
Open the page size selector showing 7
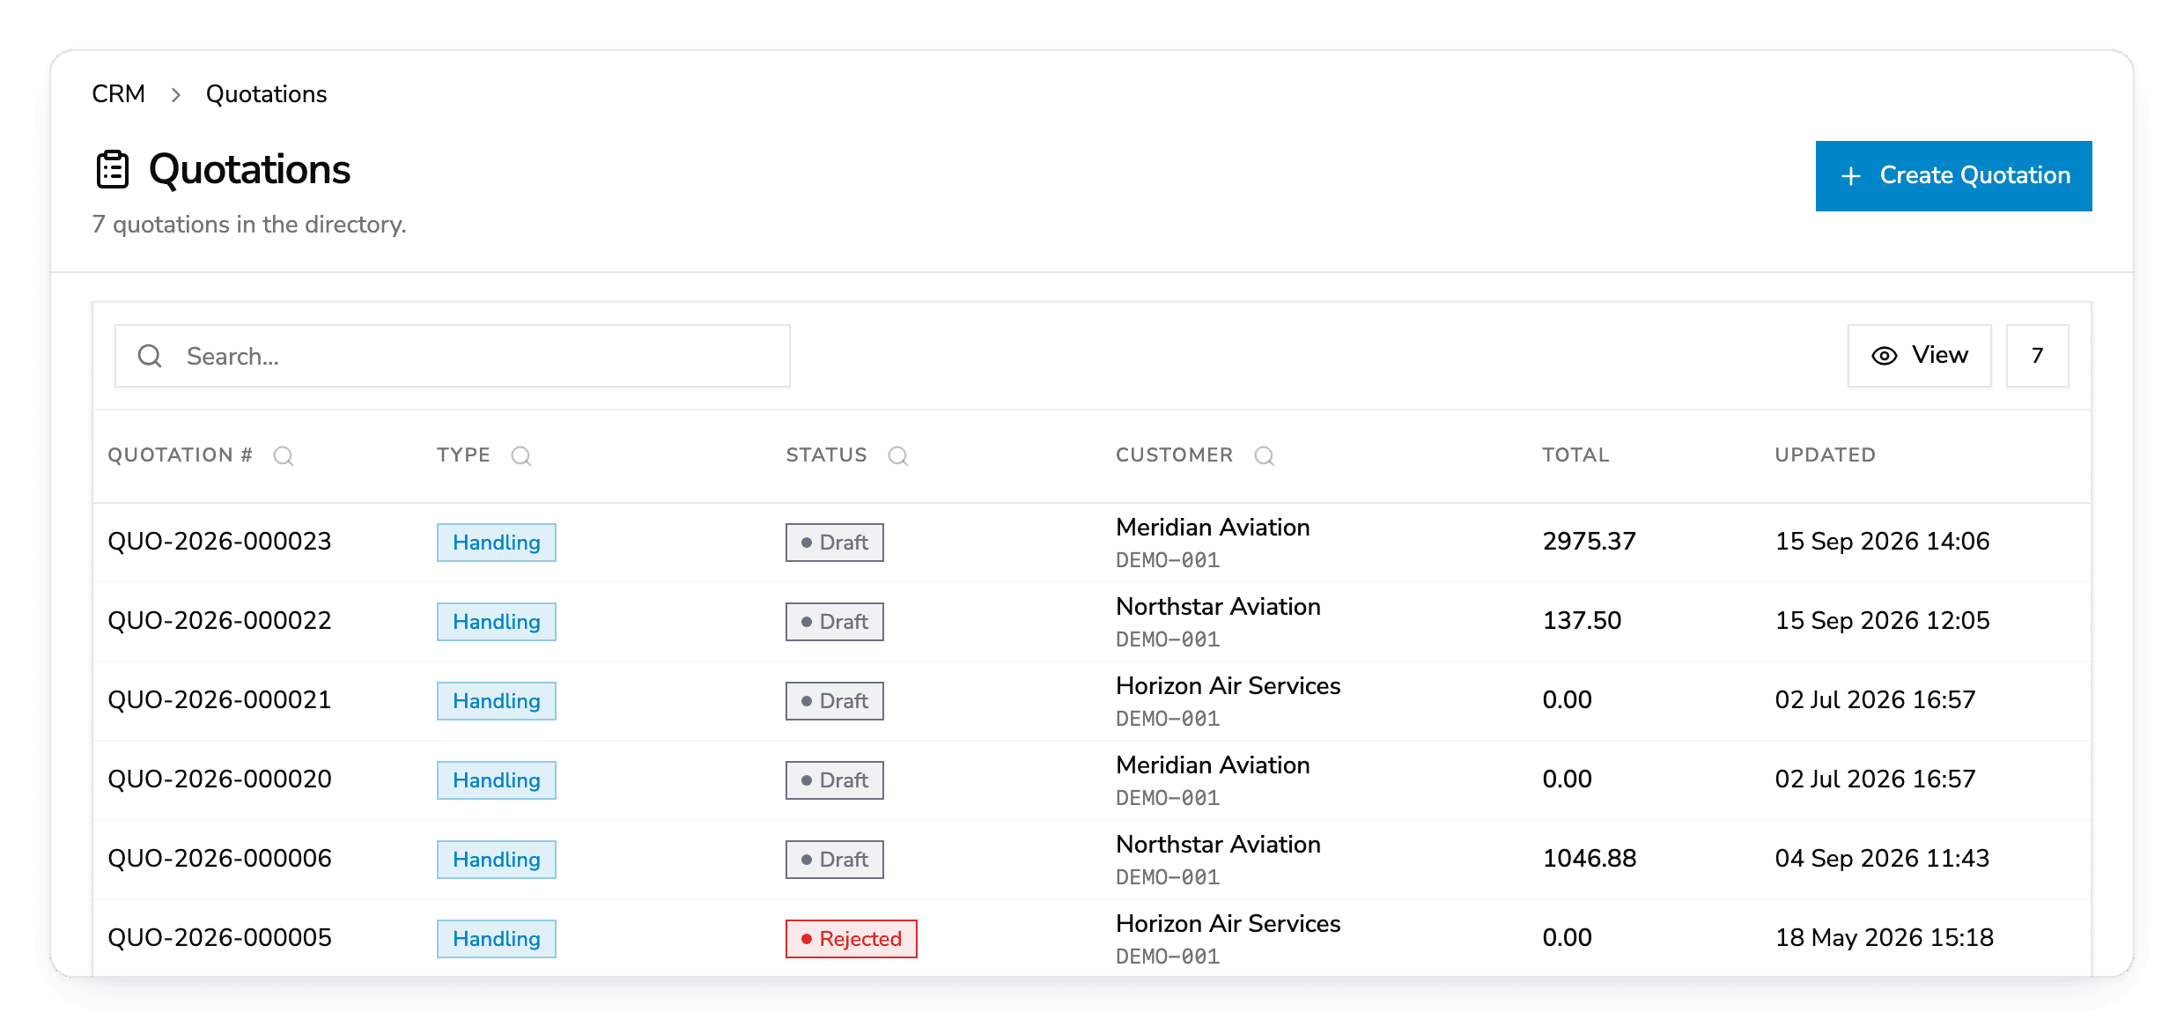(x=2038, y=356)
